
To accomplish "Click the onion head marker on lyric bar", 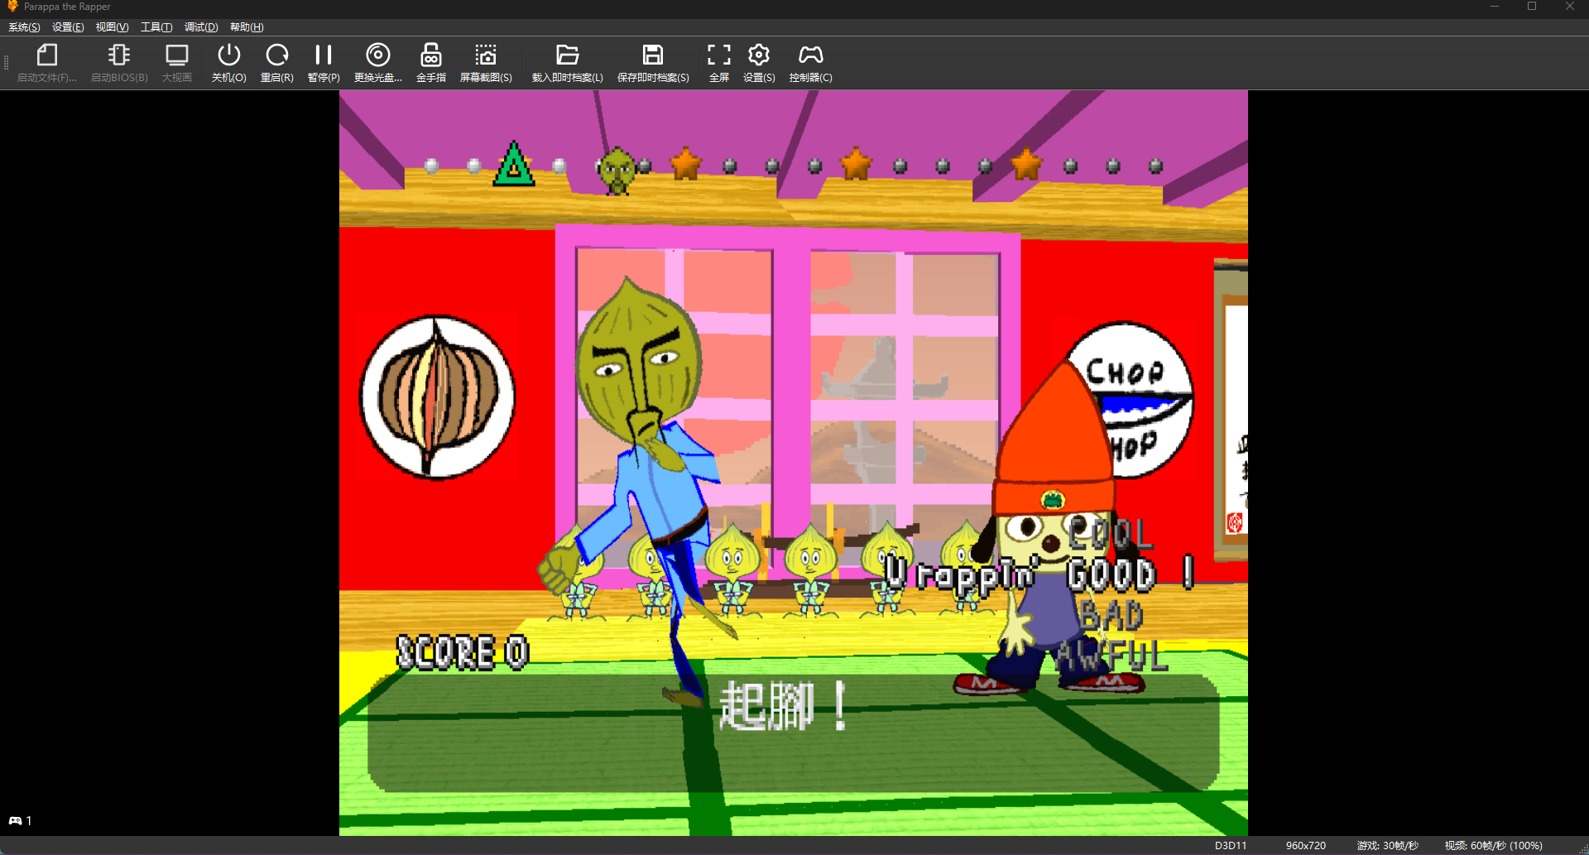I will click(x=617, y=171).
